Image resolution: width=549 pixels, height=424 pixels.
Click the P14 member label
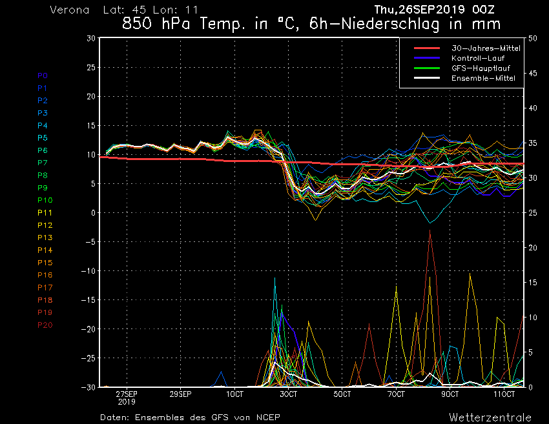pos(45,250)
